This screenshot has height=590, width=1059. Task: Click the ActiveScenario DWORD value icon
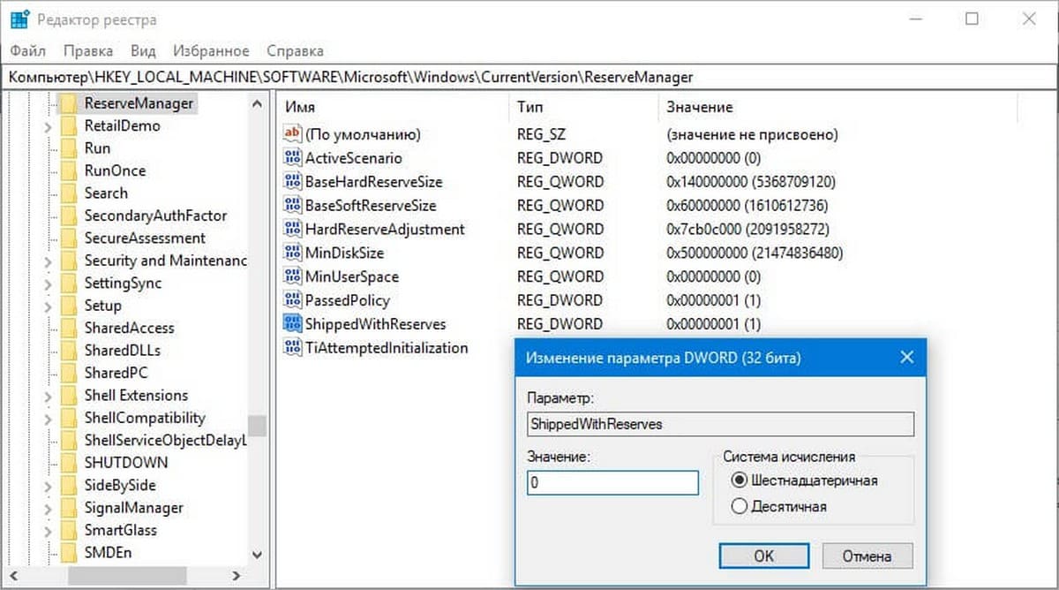click(292, 158)
